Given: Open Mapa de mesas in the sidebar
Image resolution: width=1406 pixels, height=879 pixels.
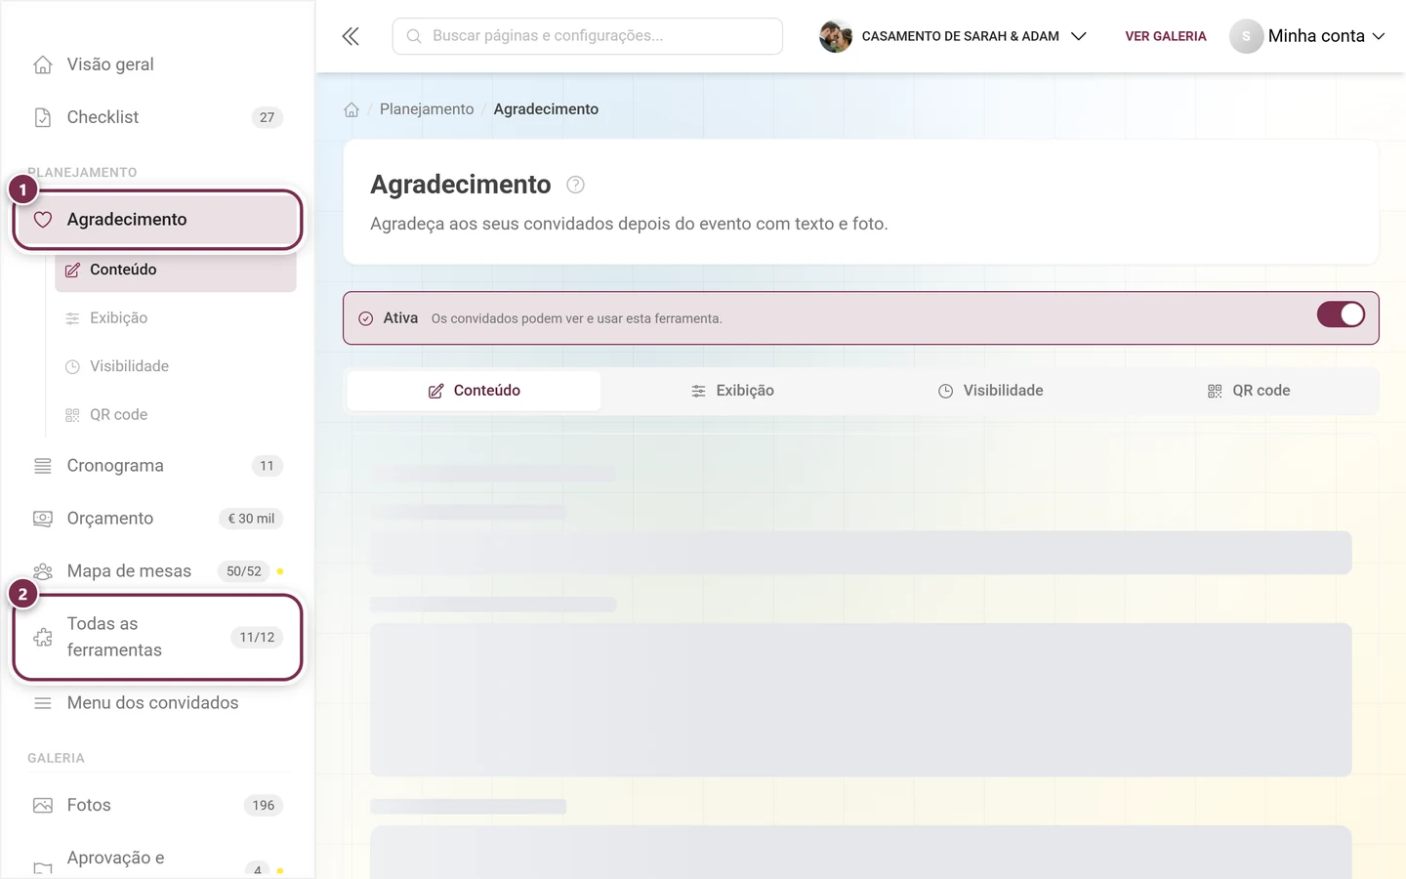Looking at the screenshot, I should point(156,571).
